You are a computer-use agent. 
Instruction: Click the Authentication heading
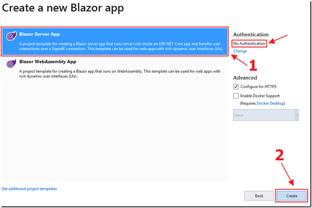click(251, 34)
